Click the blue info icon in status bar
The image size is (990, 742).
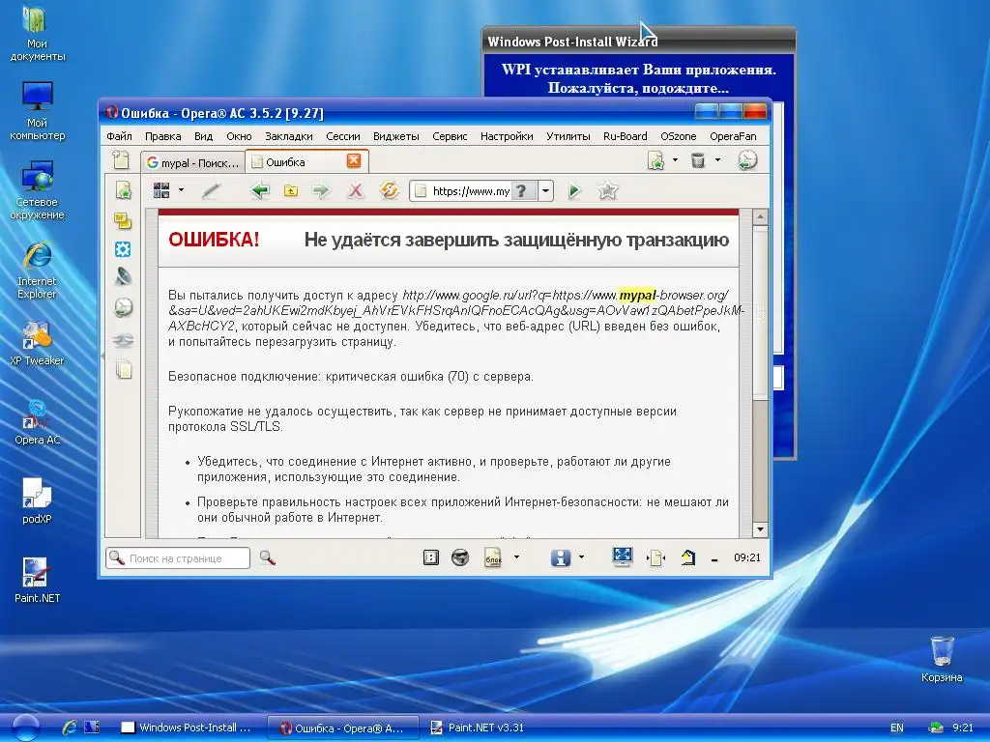click(560, 557)
